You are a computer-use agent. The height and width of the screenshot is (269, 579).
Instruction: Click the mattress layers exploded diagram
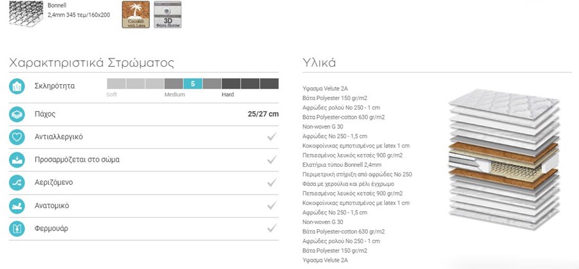[504, 159]
